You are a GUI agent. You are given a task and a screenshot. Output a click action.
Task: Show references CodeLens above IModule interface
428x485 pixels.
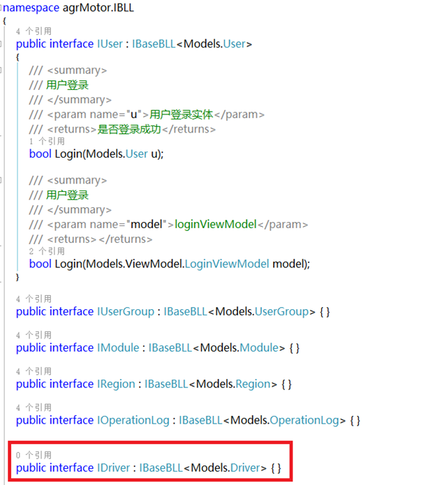tap(34, 335)
